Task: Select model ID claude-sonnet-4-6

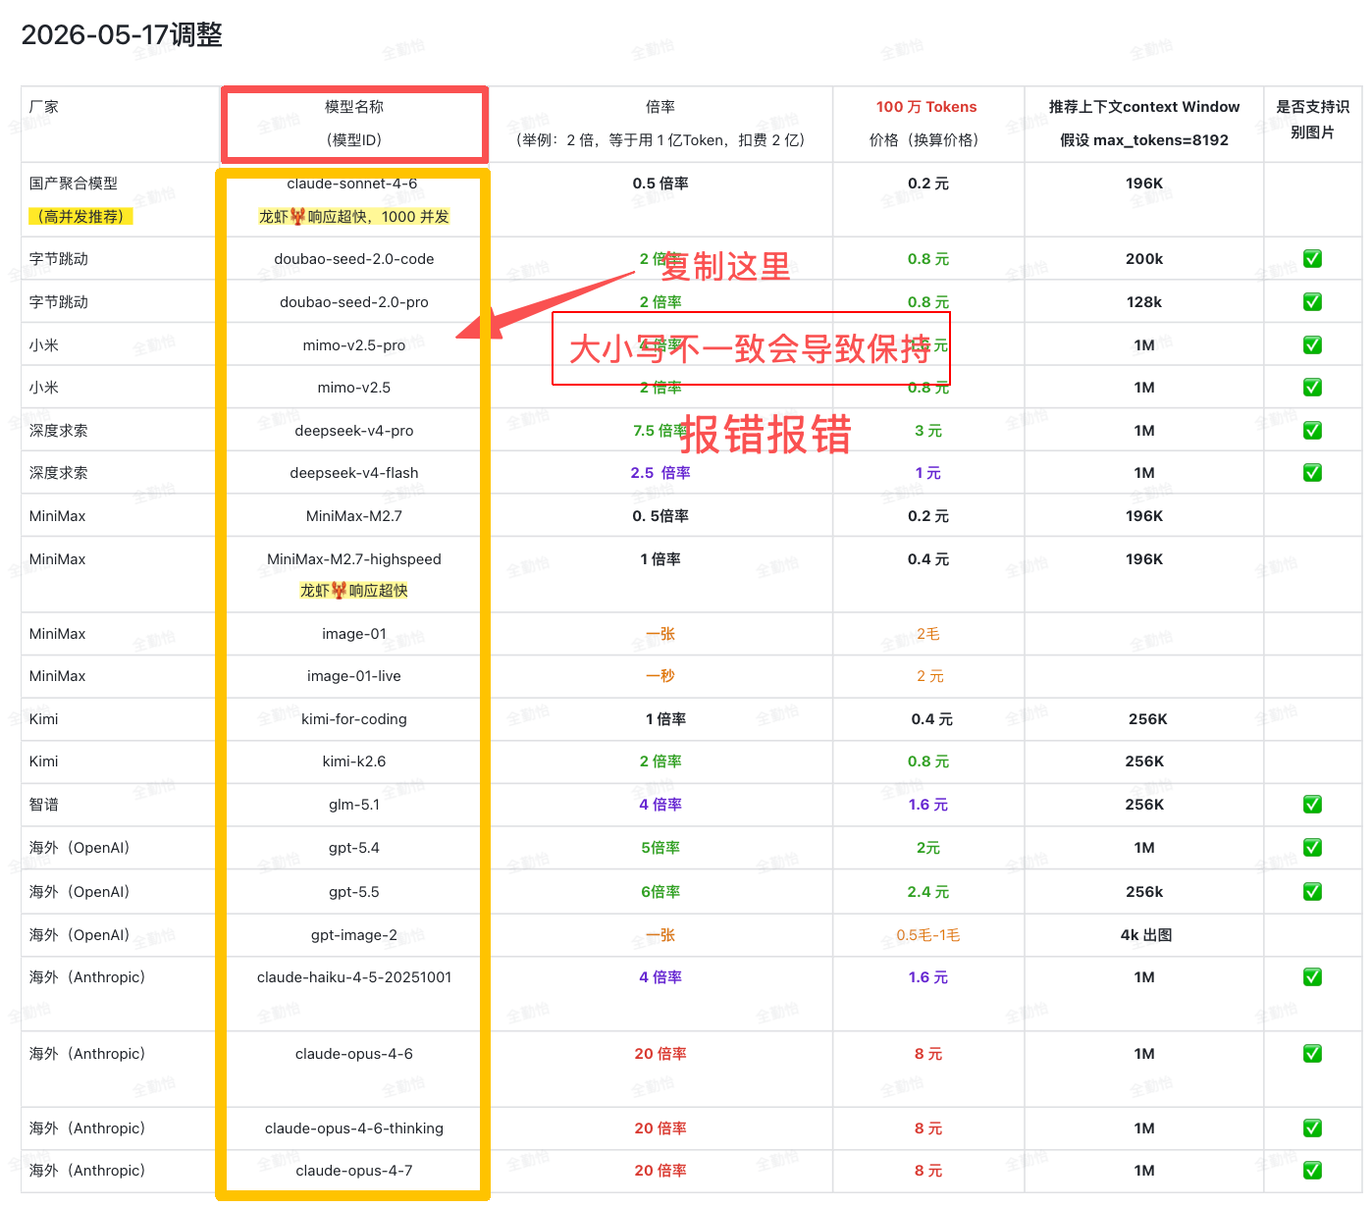Action: click(x=352, y=184)
